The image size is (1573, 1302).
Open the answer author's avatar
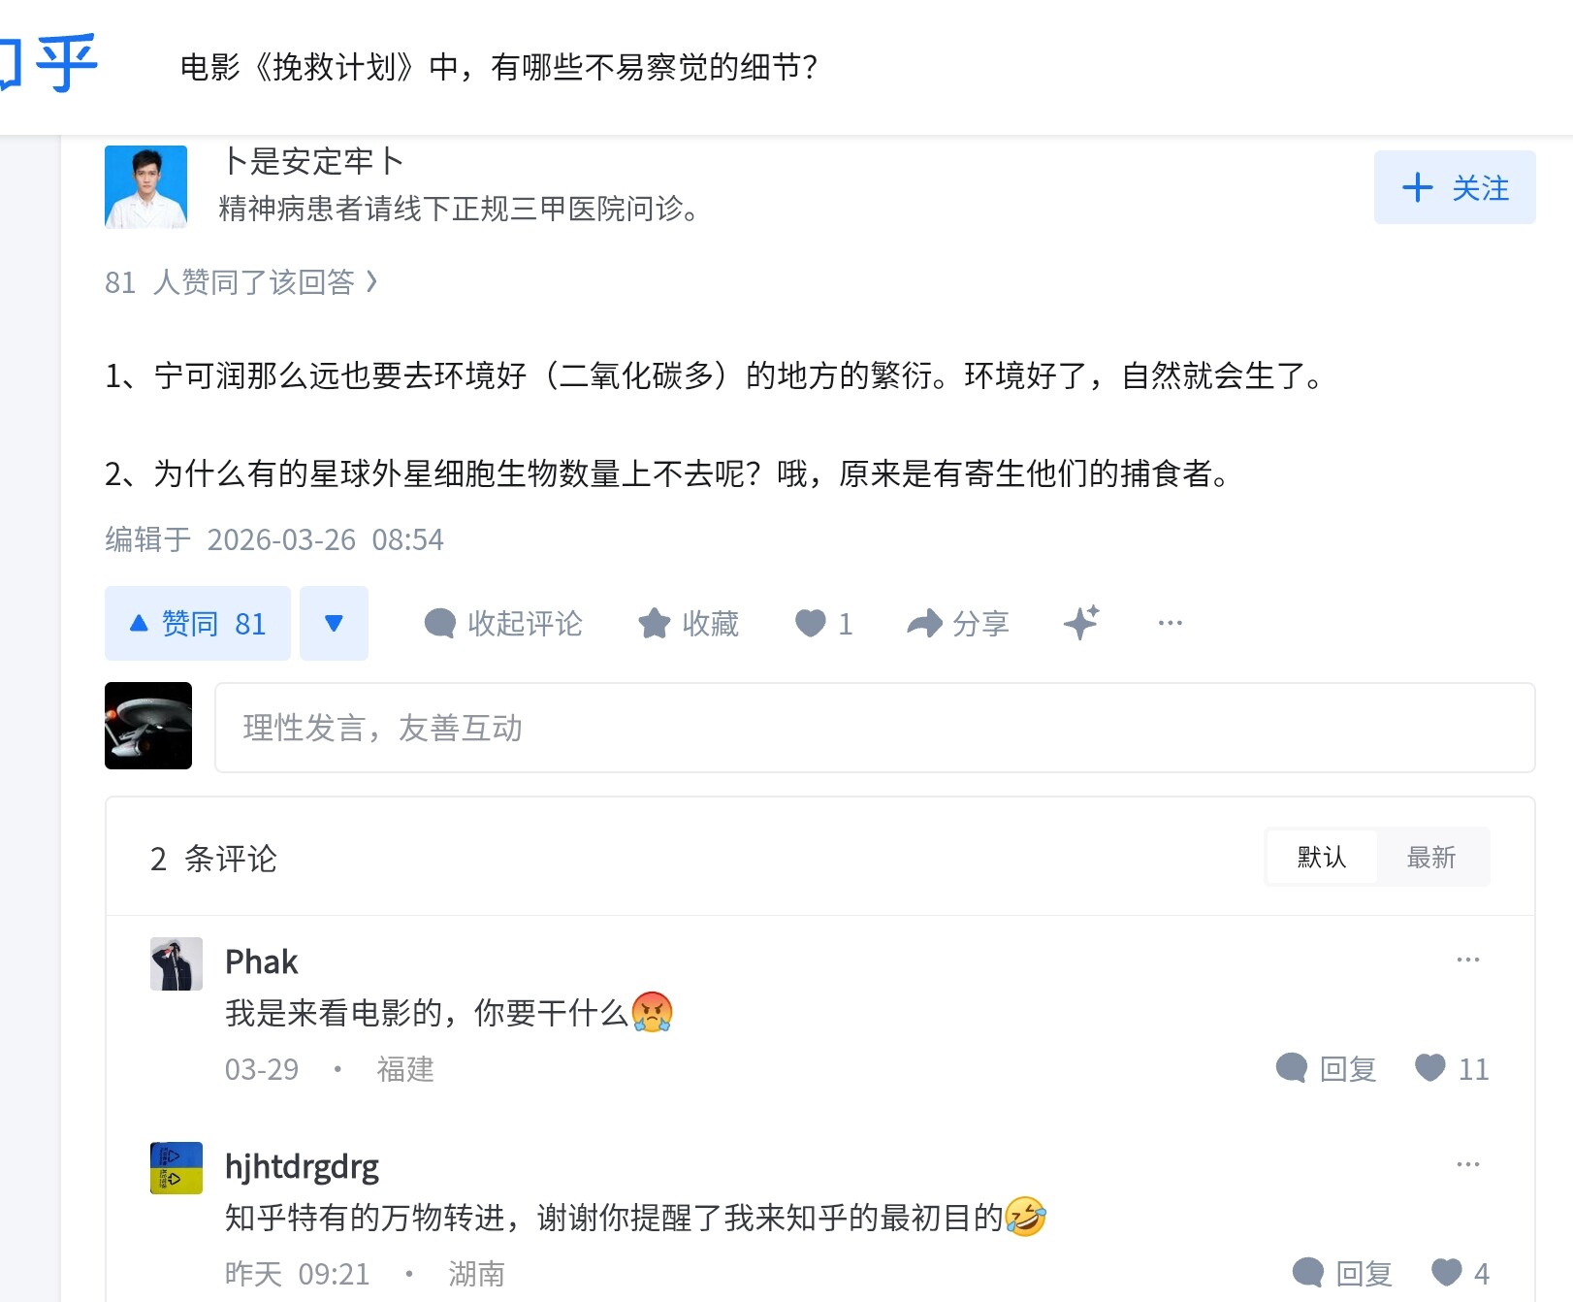point(146,187)
